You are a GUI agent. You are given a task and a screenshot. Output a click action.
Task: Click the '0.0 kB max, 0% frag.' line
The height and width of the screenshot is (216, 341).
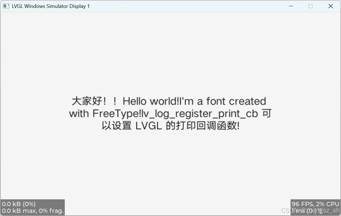33,211
